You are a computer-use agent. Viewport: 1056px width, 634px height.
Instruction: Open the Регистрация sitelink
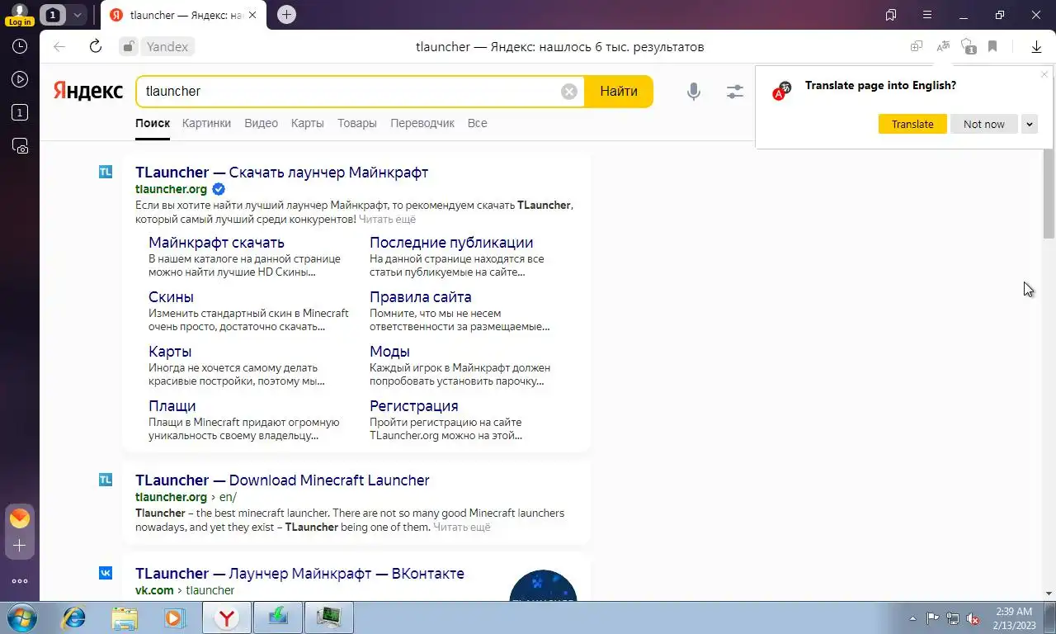point(413,406)
